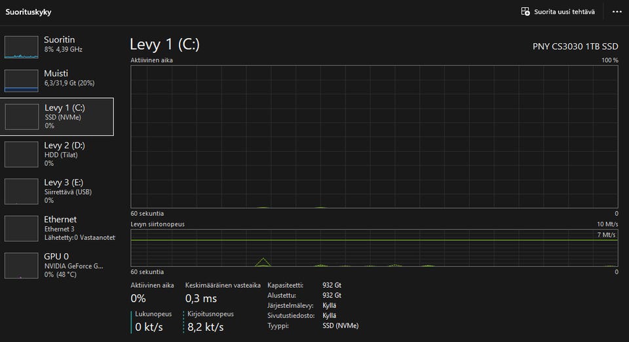Screen dimensions: 629x342
Task: Click the Aktiivinen aika 0% value
Action: point(138,298)
